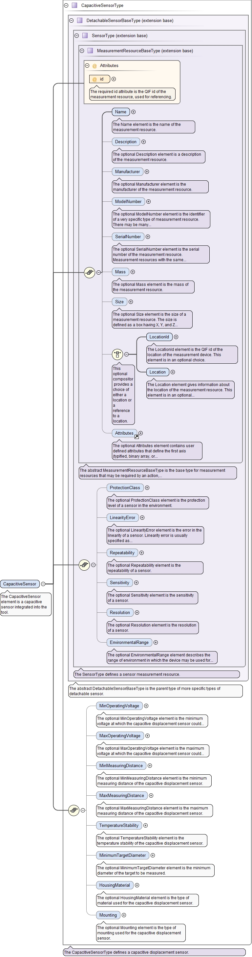
Task: Click the reference arrow icon on Attributes element
Action: [x=136, y=437]
